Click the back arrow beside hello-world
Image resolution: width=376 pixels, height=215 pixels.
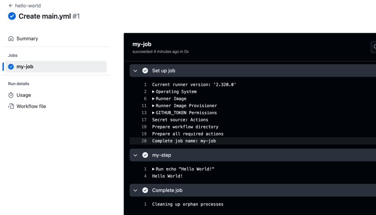pos(11,6)
